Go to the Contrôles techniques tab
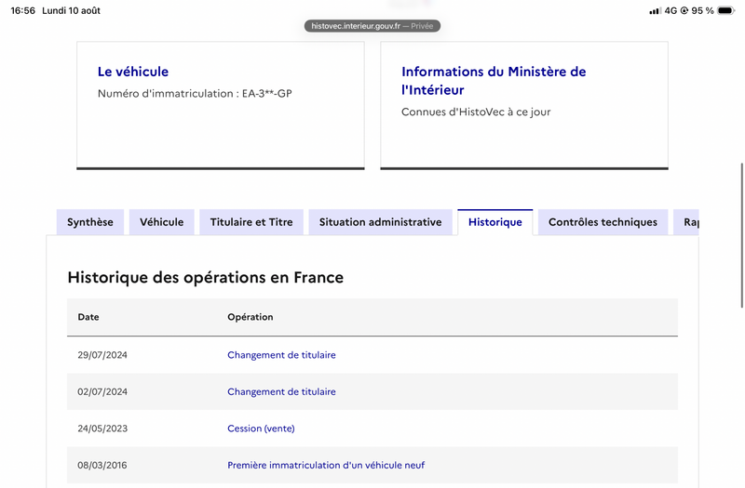 tap(603, 222)
